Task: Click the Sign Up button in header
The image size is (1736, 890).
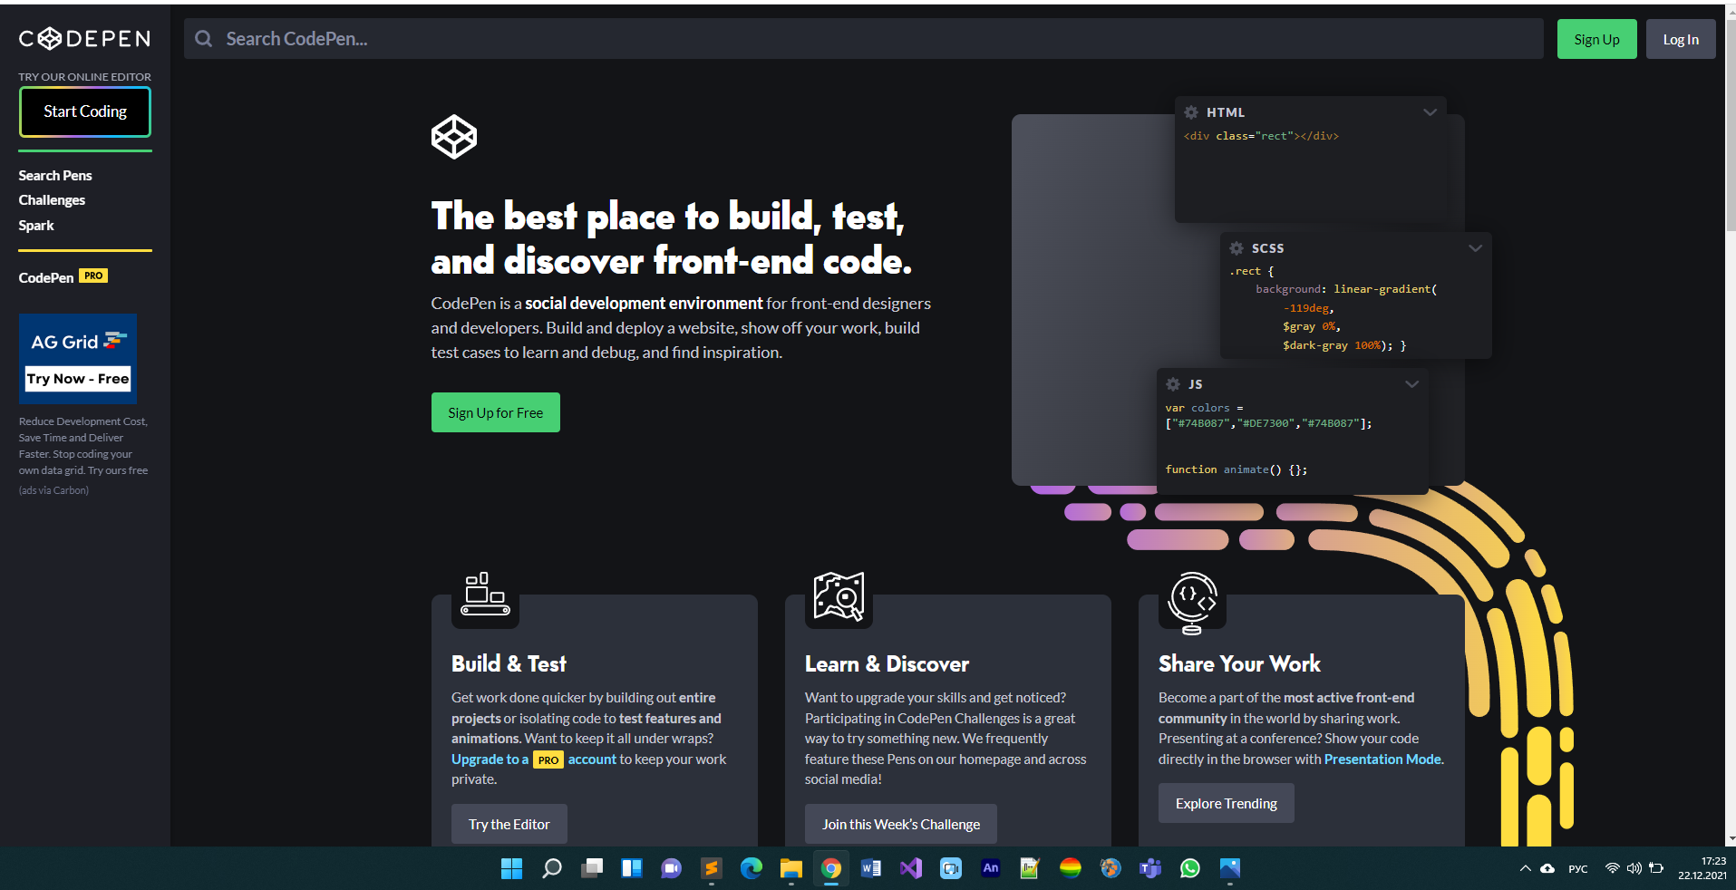Action: click(1596, 39)
